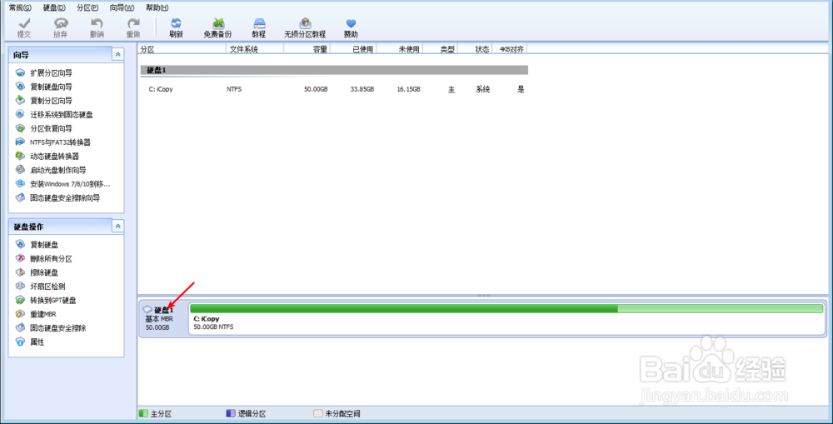Select the C: iCopy row in partition list

[334, 89]
